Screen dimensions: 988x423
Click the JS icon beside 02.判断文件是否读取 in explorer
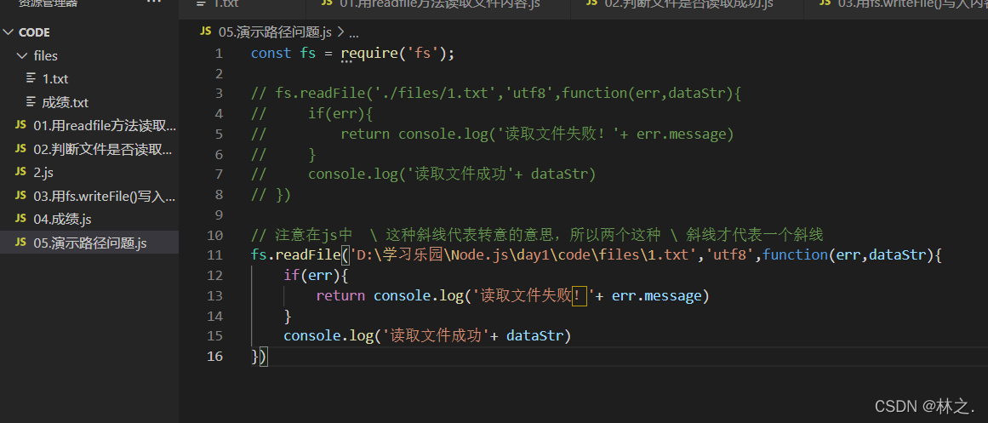[20, 150]
